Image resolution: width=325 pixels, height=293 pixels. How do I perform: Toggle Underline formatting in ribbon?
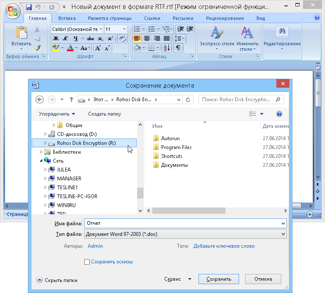(x=76, y=39)
